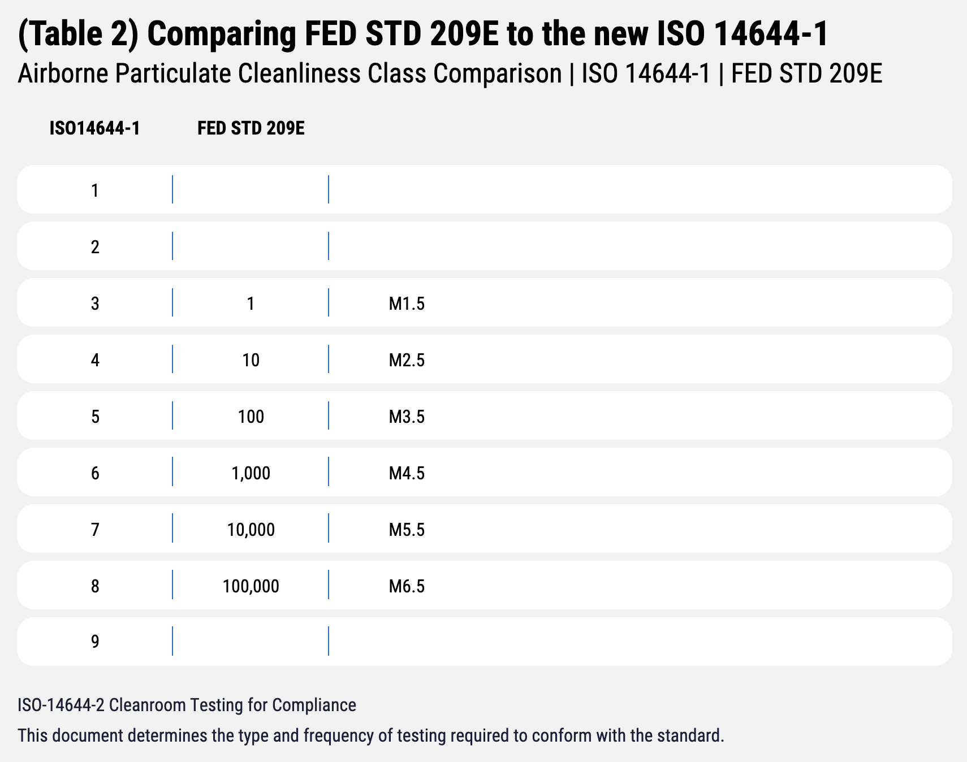Click ISO class 1 row cell
This screenshot has width=967, height=762.
click(95, 190)
